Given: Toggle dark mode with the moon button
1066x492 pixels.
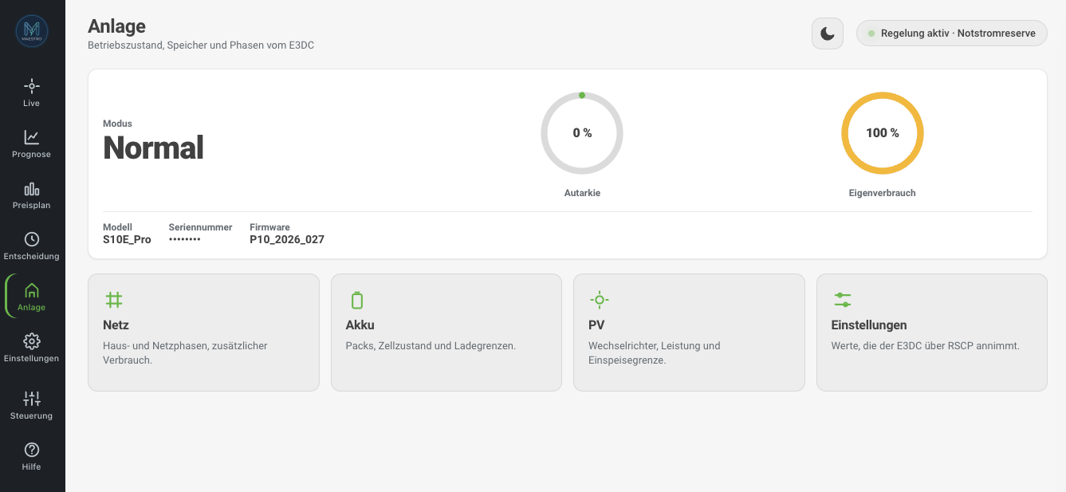Looking at the screenshot, I should coord(828,33).
